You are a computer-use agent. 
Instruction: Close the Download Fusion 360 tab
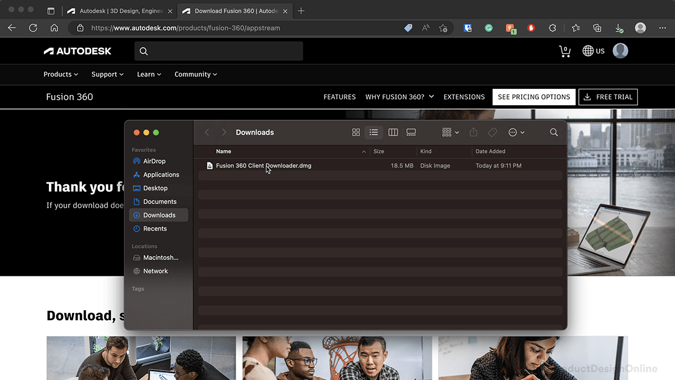(x=285, y=11)
